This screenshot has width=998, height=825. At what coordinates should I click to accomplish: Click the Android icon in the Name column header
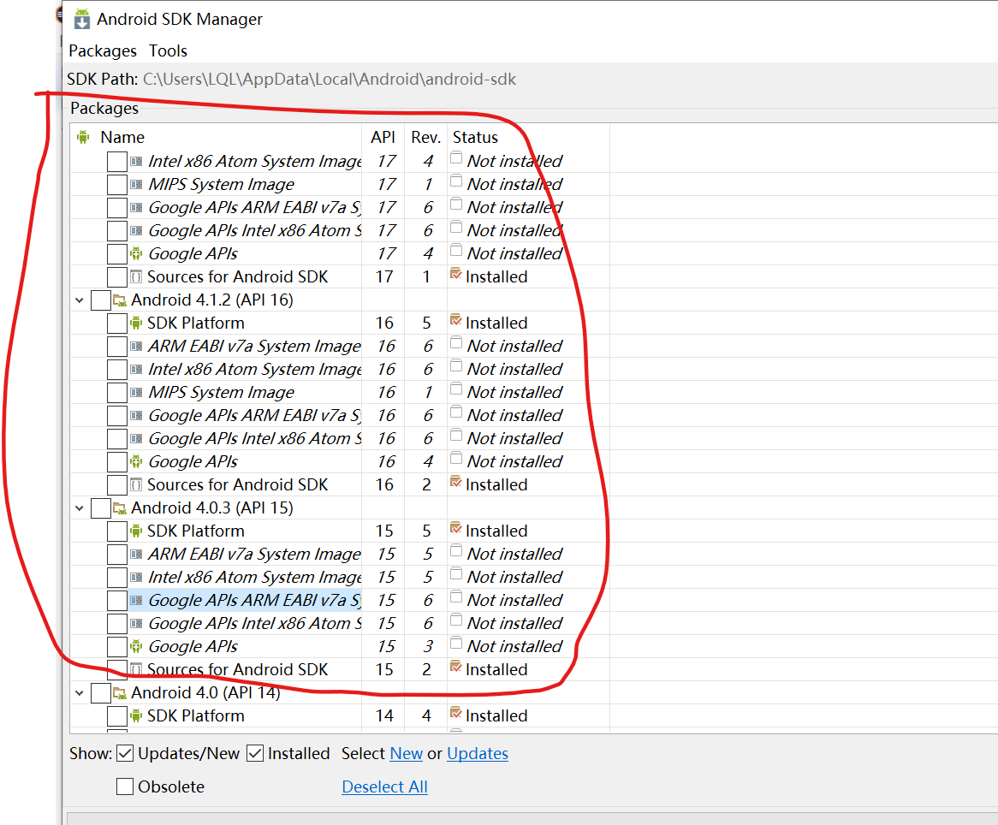point(83,137)
